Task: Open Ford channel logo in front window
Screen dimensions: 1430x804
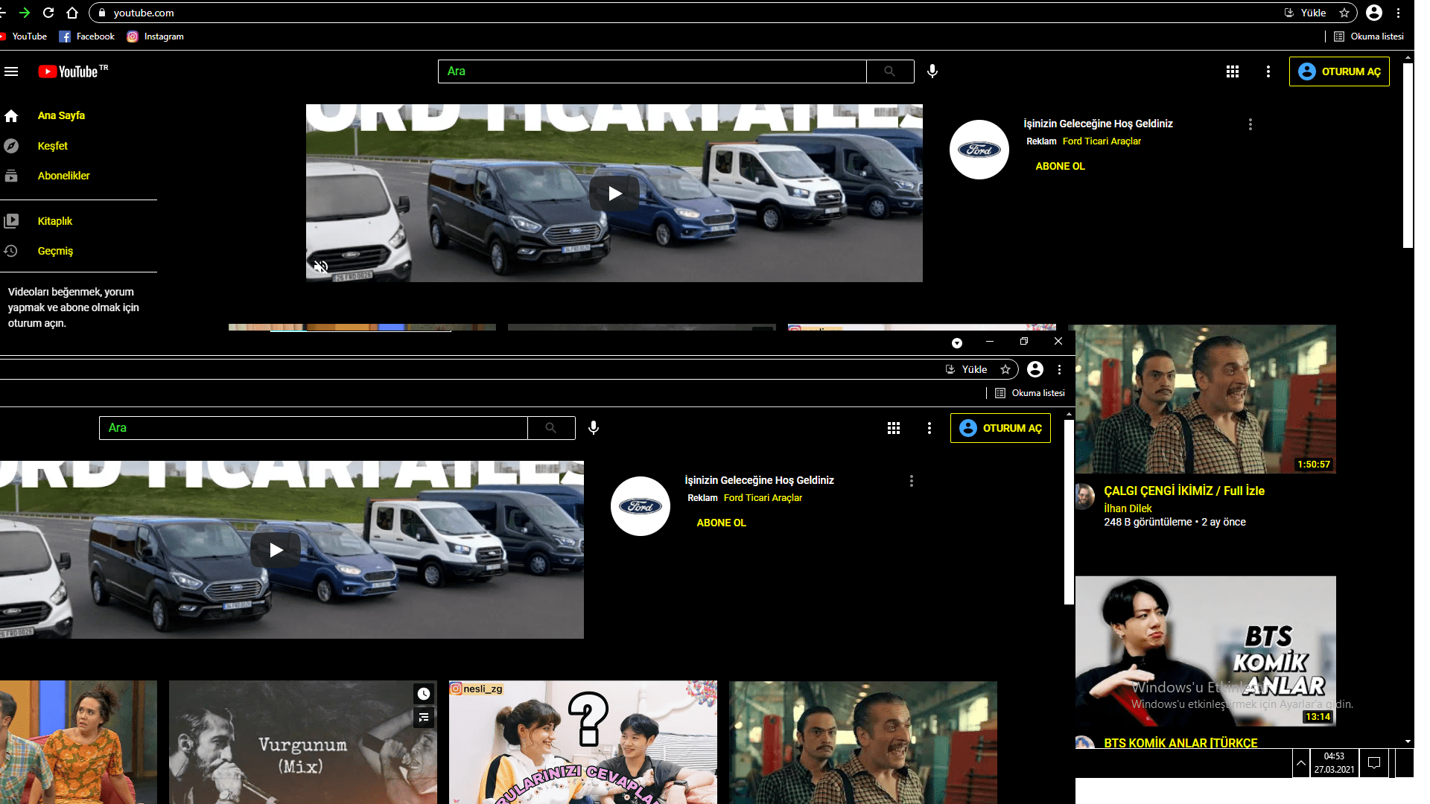Action: (x=641, y=506)
